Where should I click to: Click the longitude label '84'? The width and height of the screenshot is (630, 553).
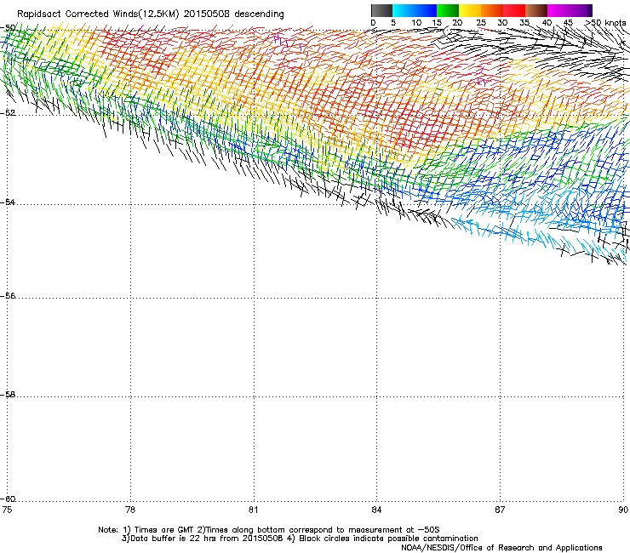point(376,510)
